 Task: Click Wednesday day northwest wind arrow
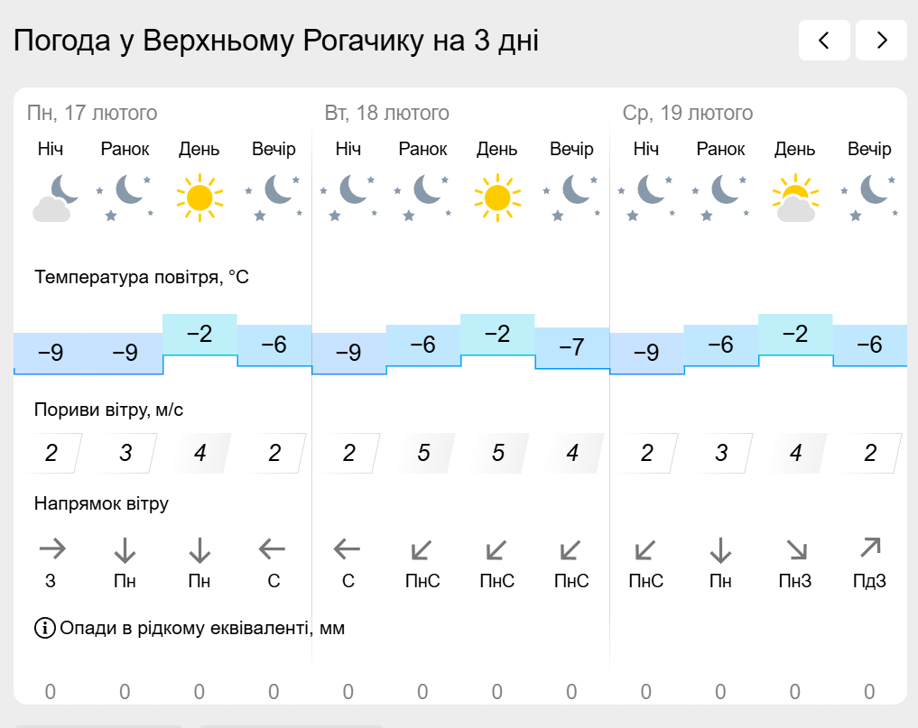tap(796, 550)
